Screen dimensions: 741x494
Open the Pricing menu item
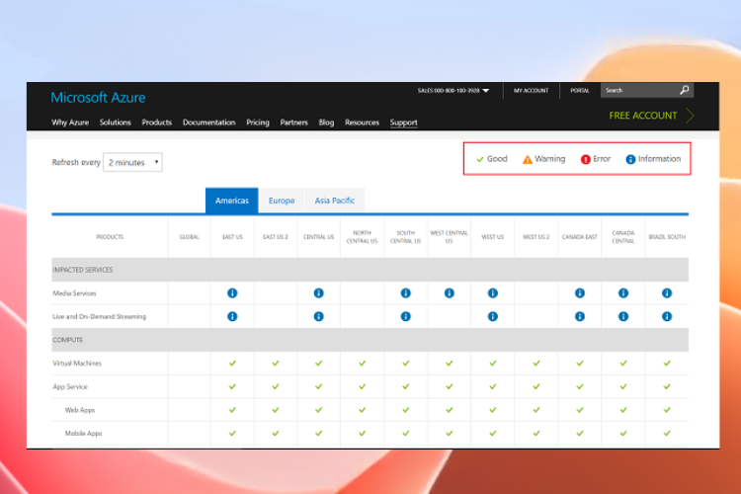coord(258,123)
